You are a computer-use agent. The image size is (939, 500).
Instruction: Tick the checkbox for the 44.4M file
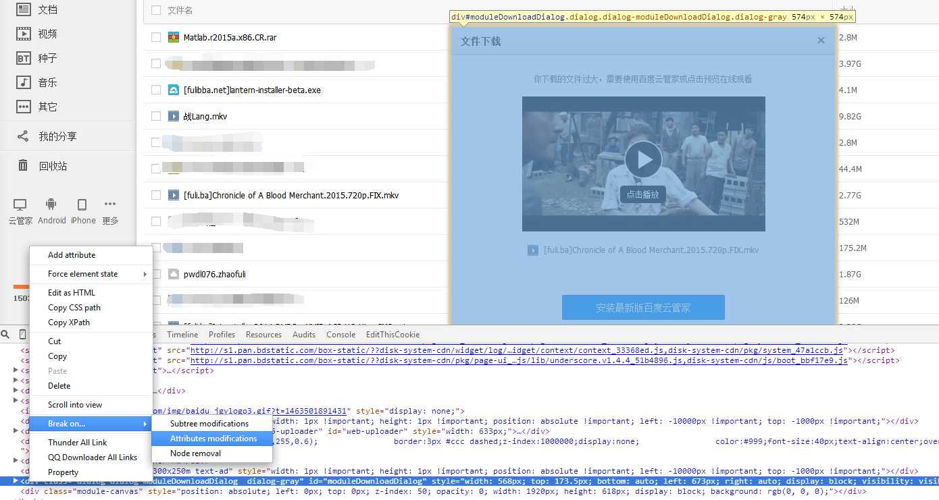pyautogui.click(x=156, y=169)
